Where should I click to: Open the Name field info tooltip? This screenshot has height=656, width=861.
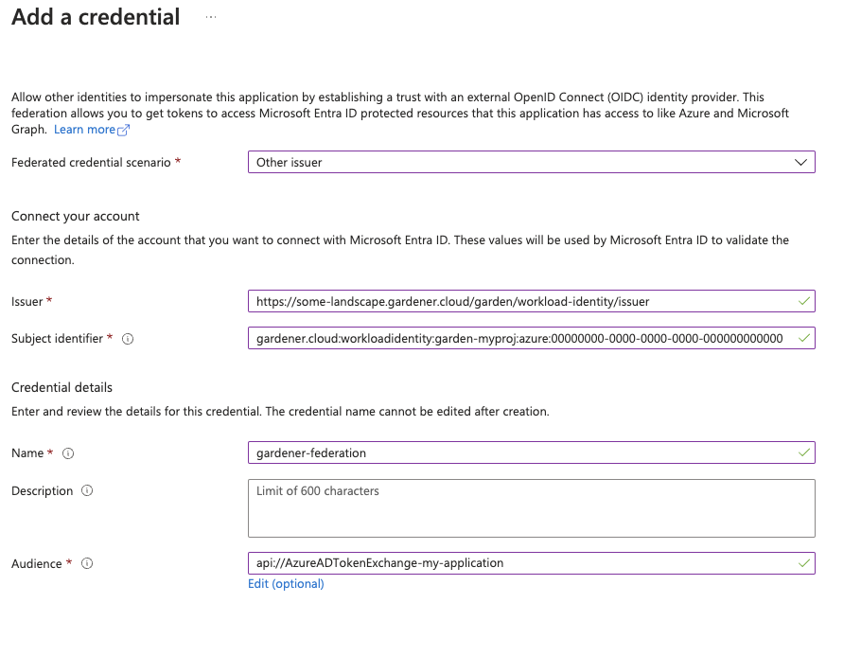click(x=67, y=453)
